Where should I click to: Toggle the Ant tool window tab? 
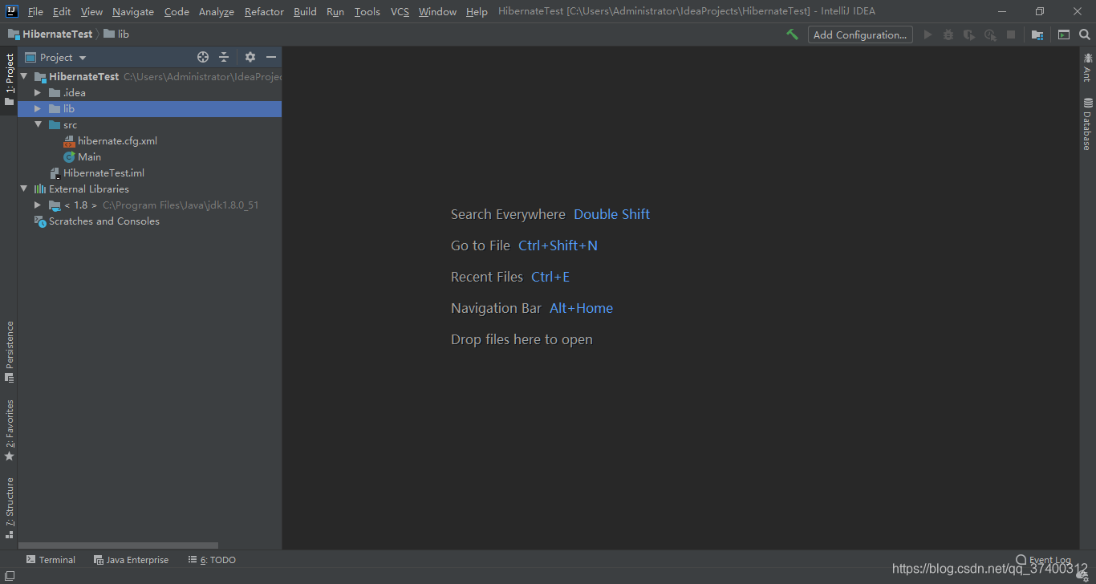point(1087,67)
